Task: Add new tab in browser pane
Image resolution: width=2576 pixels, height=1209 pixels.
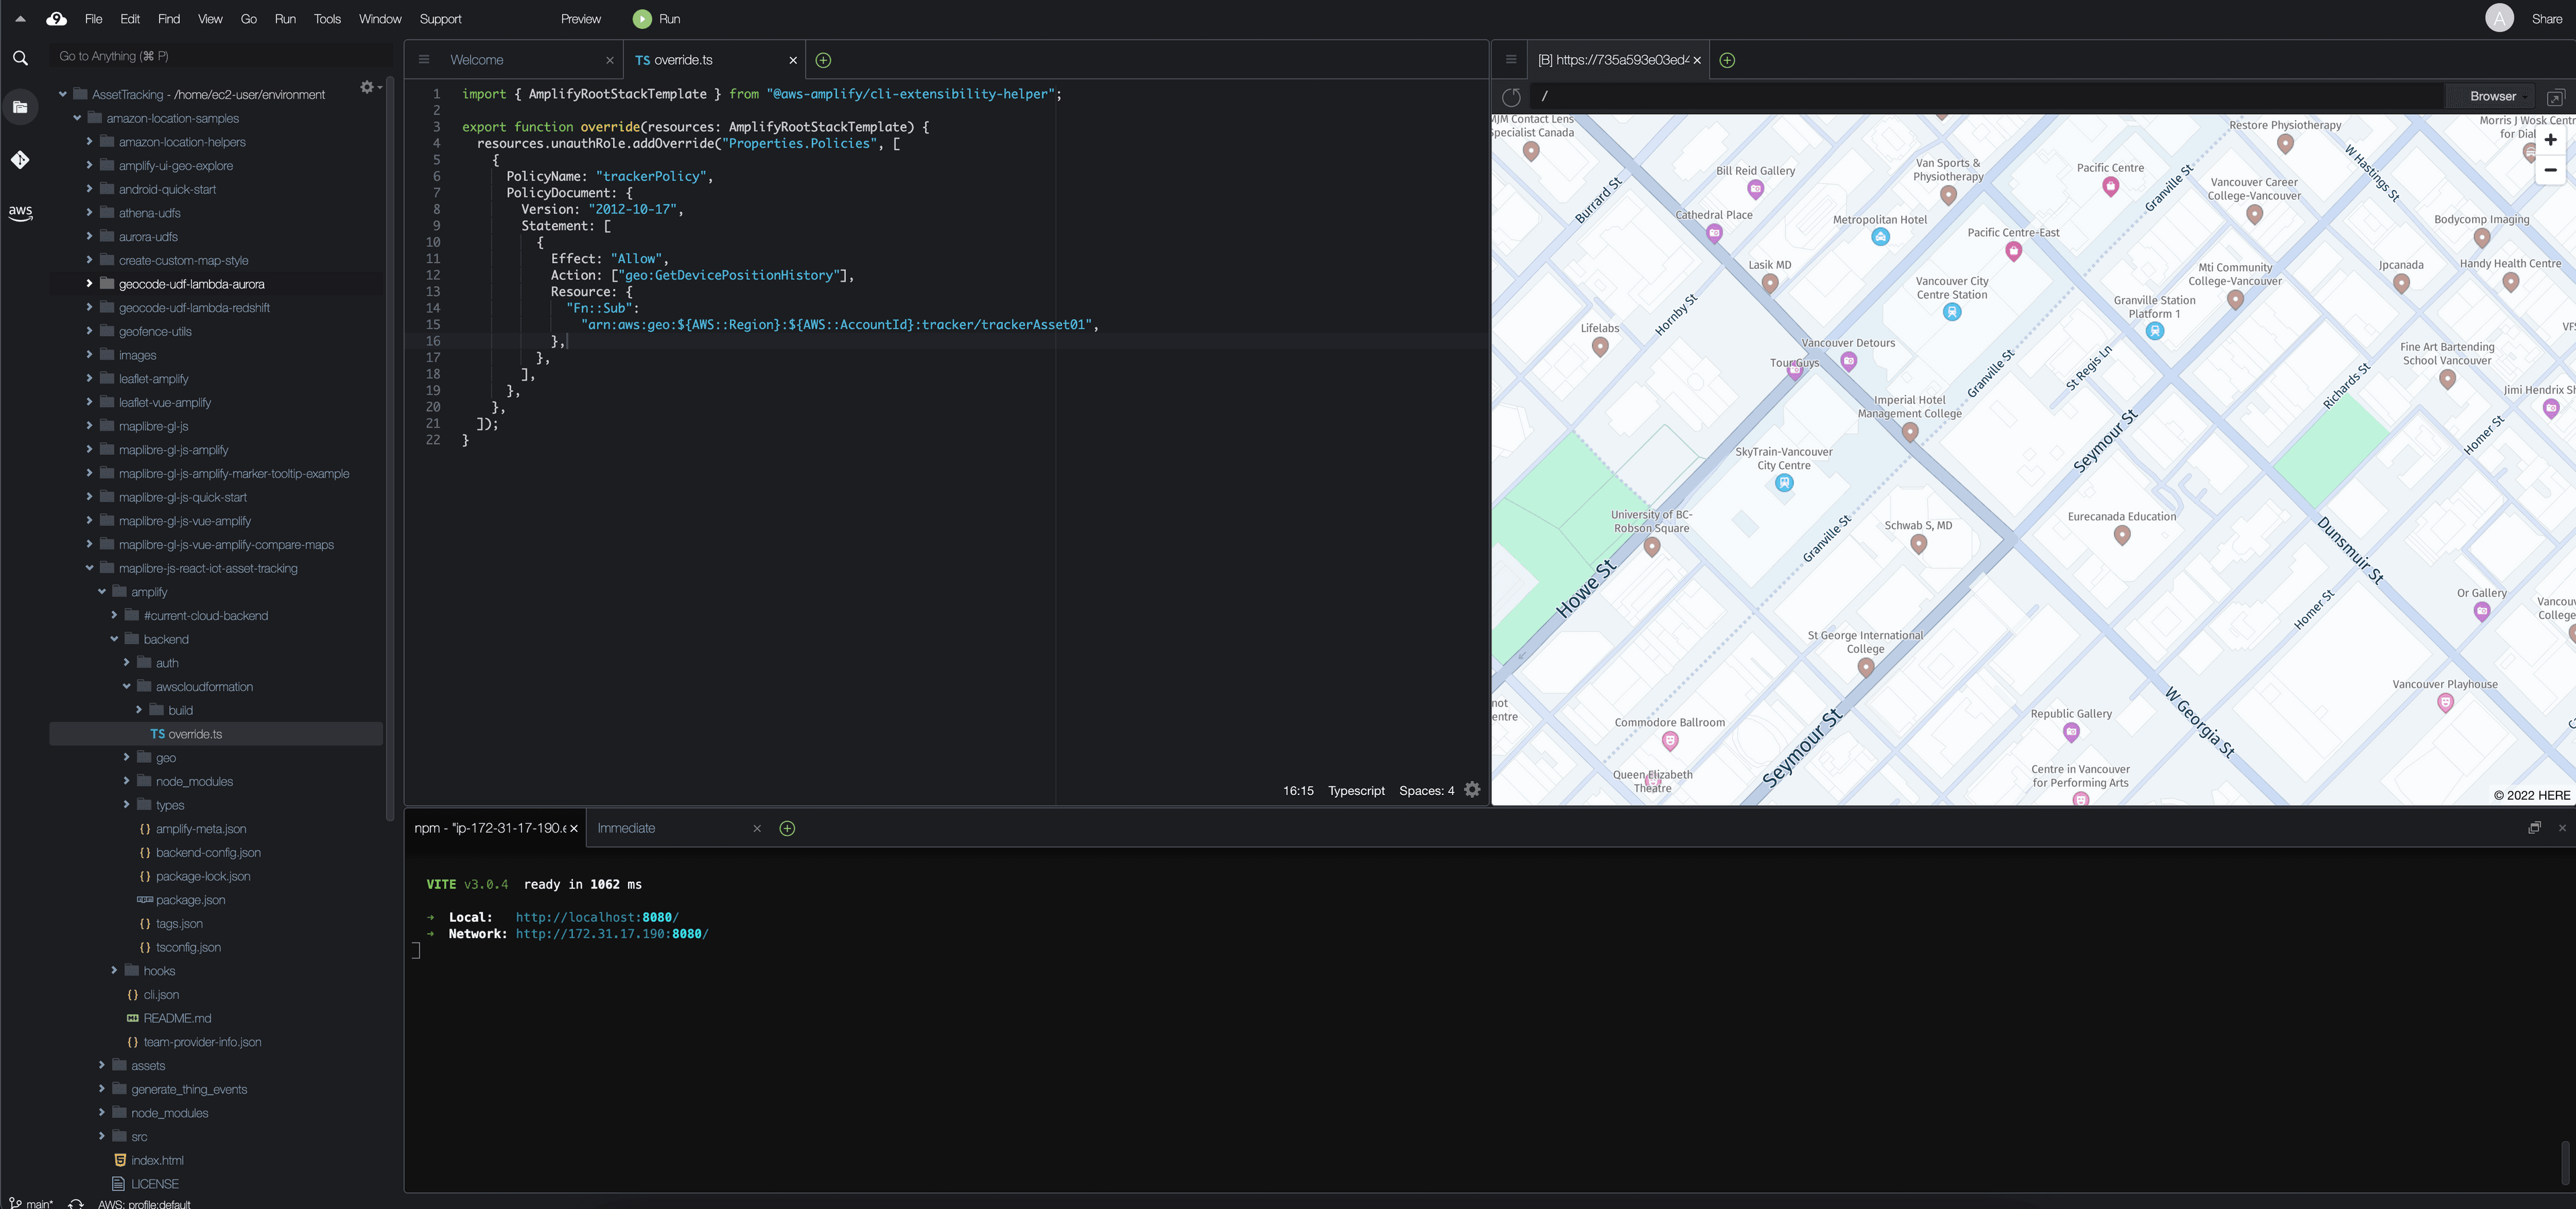Action: tap(1727, 60)
